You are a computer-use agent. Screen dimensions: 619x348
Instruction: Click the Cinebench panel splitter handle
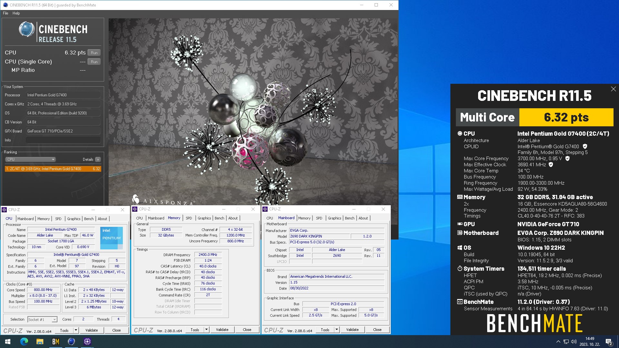click(x=107, y=128)
